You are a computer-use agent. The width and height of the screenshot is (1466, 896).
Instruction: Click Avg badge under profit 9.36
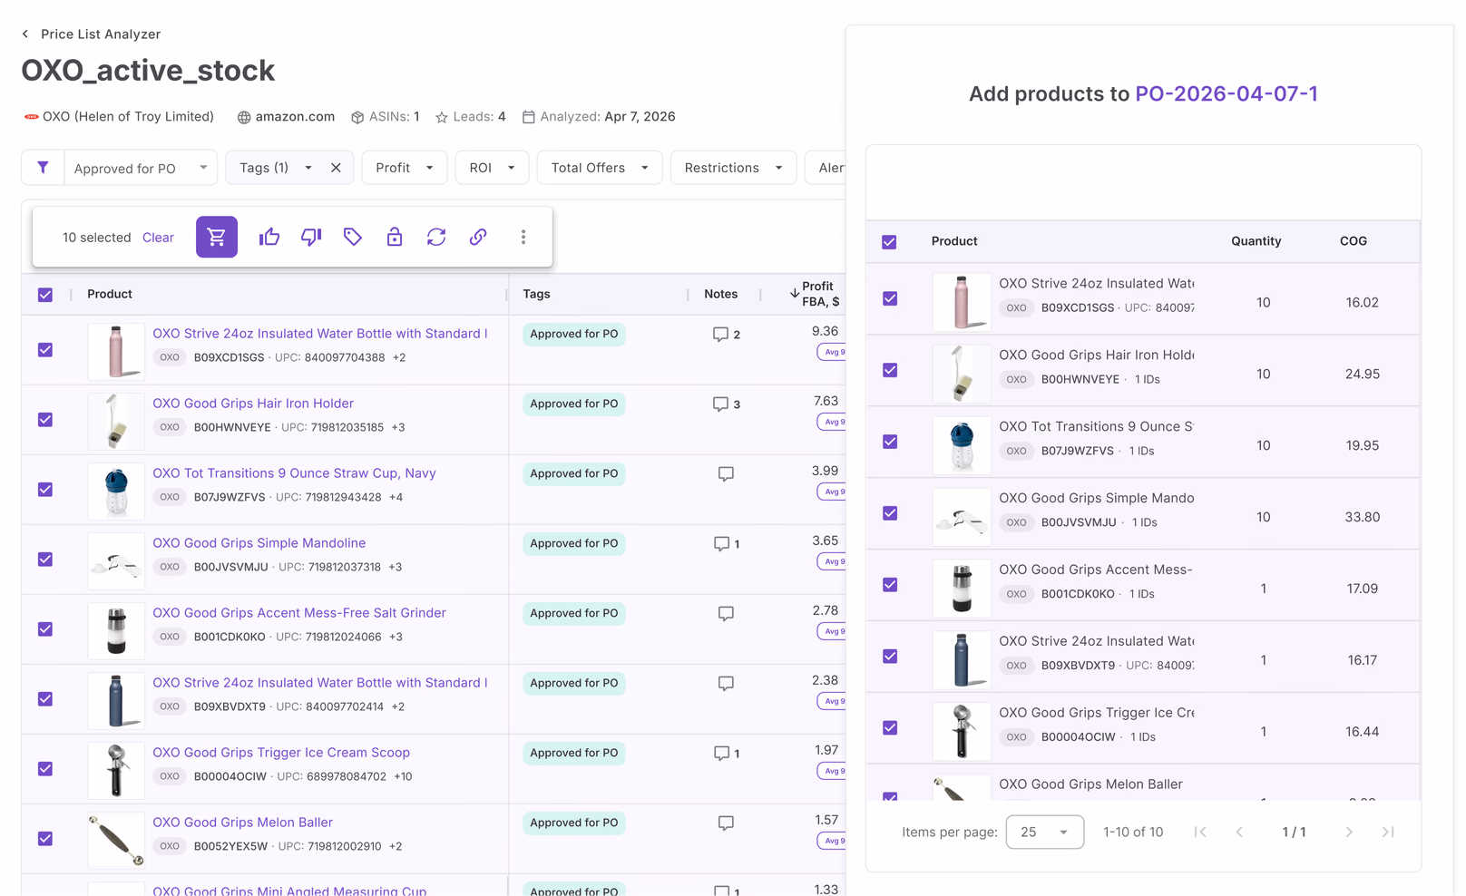tap(832, 352)
